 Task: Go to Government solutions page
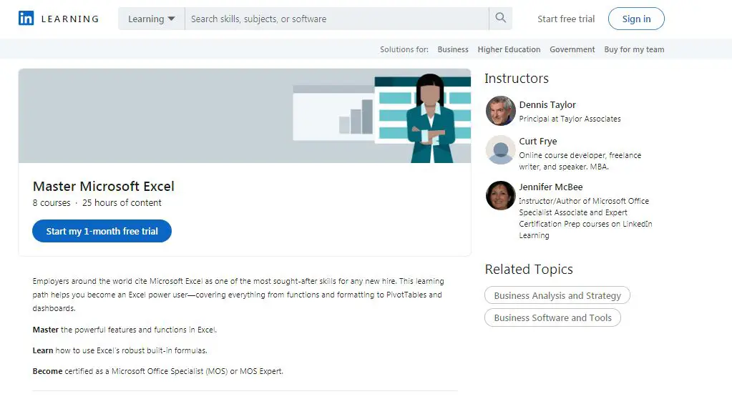(x=572, y=49)
